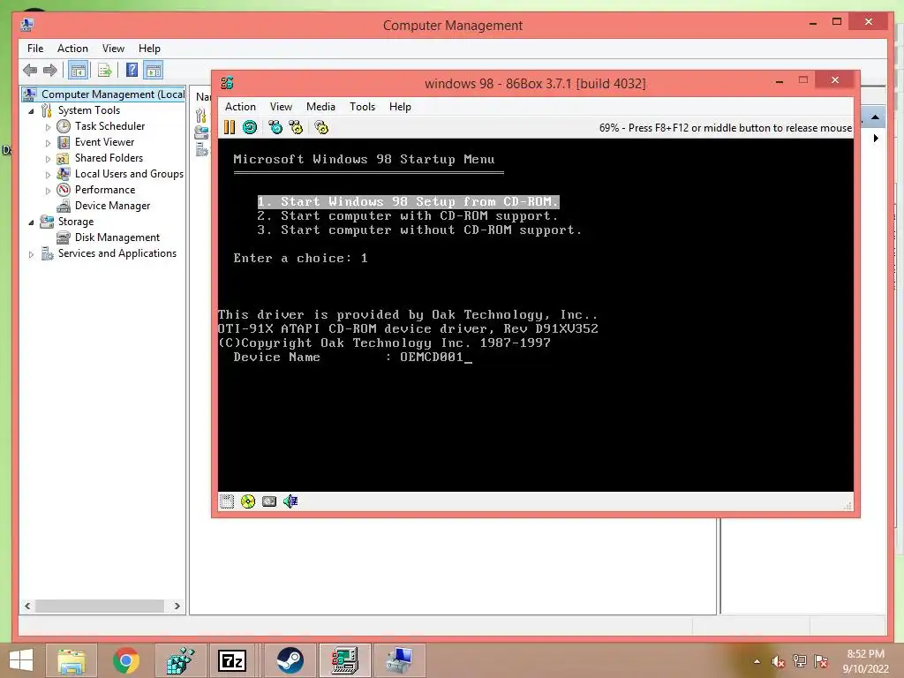Click the export list toolbar icon
904x678 pixels.
click(104, 71)
